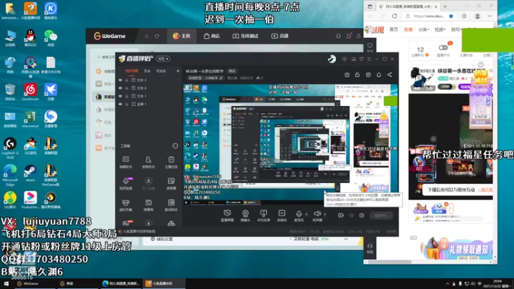Edit stream title pencil icon

222,78
